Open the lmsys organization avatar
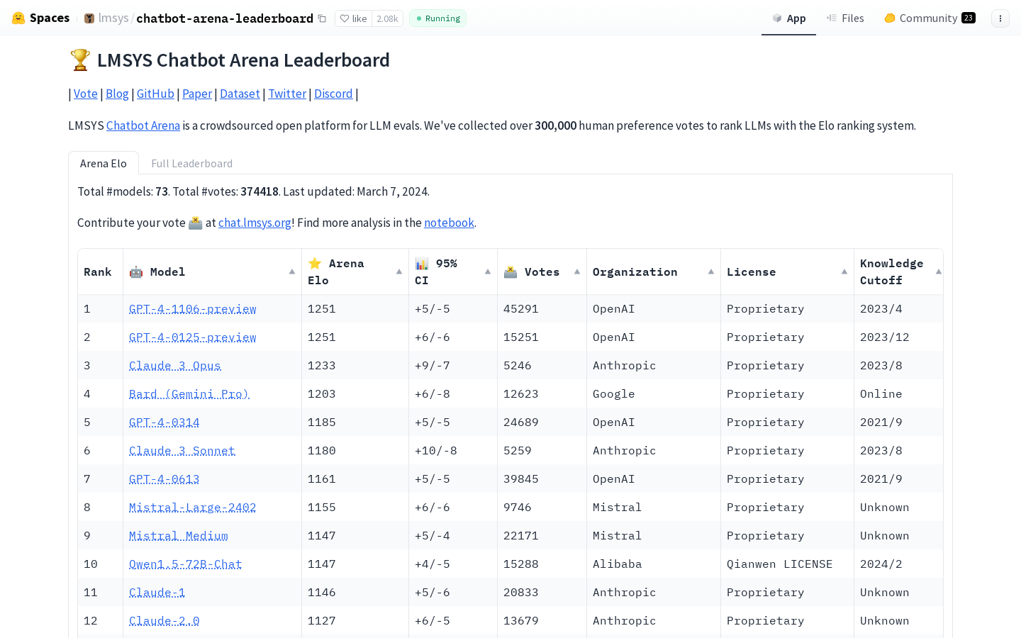This screenshot has height=638, width=1021. pyautogui.click(x=88, y=18)
